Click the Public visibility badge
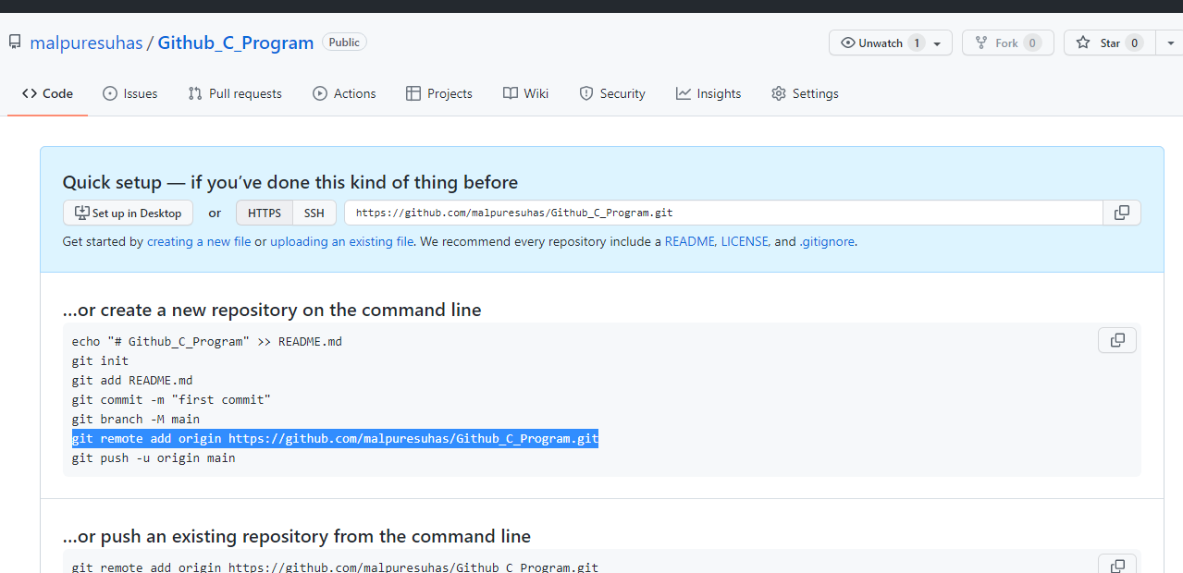Screen dimensions: 1183x573 (x=343, y=42)
